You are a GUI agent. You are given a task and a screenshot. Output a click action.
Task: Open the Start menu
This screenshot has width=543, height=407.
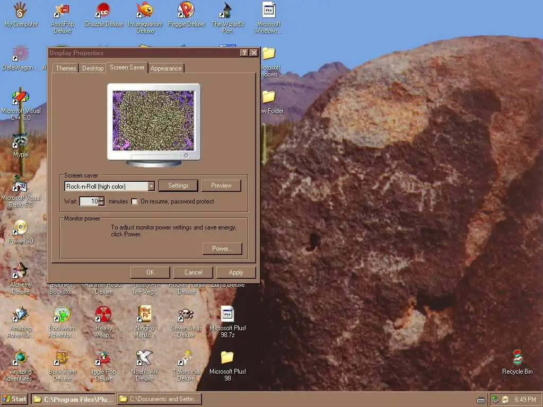(14, 399)
